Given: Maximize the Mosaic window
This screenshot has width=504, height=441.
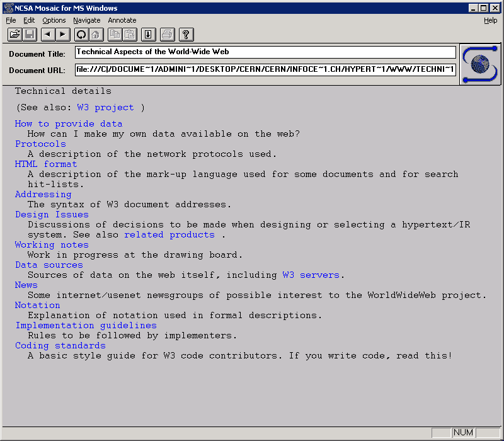Looking at the screenshot, I should pyautogui.click(x=483, y=8).
